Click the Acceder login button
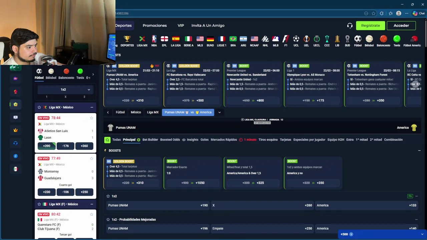The width and height of the screenshot is (427, 240). coord(401,25)
